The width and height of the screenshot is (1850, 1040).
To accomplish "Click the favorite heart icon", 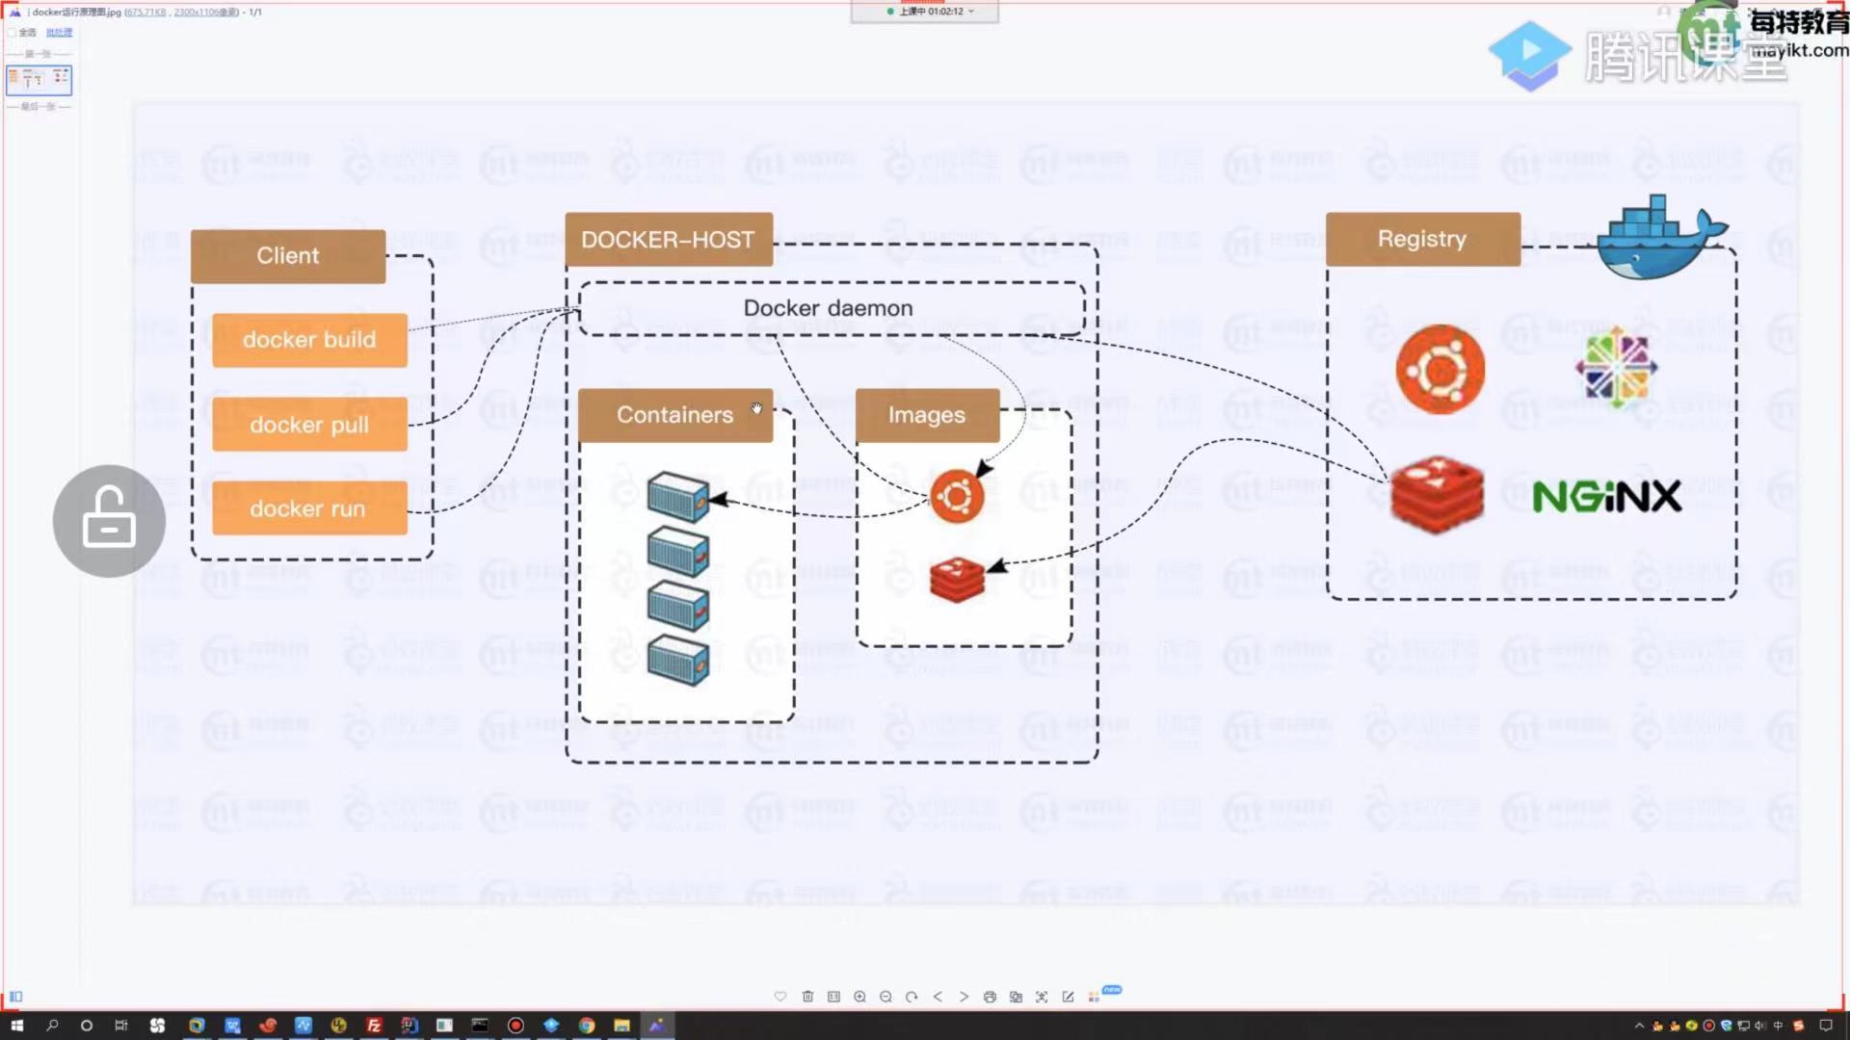I will (x=780, y=997).
